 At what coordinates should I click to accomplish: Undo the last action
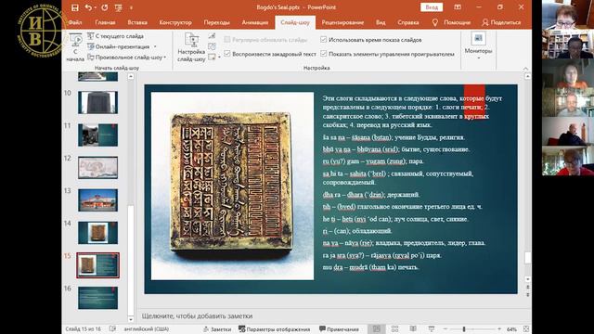click(88, 7)
